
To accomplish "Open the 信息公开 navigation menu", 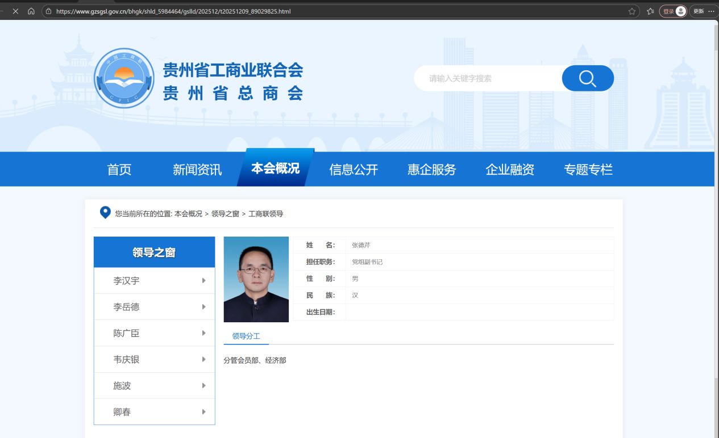I will pos(354,169).
